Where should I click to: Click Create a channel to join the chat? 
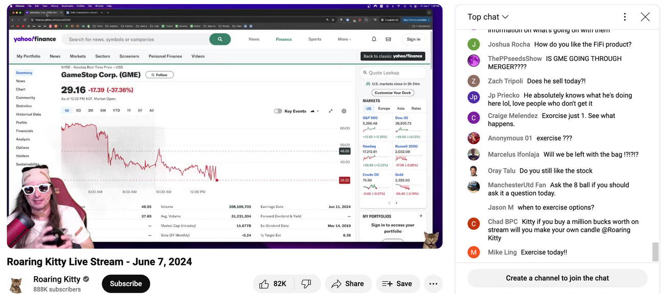click(557, 278)
